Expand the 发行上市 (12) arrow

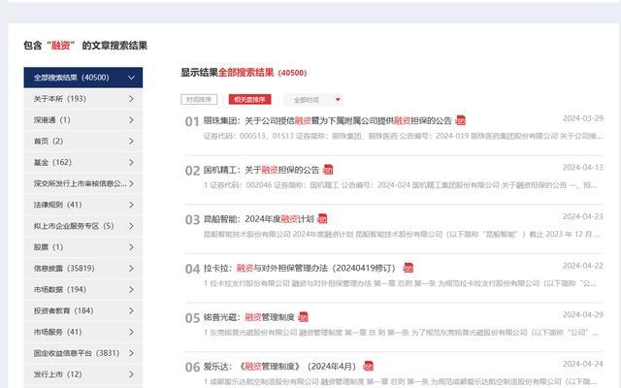click(x=132, y=374)
